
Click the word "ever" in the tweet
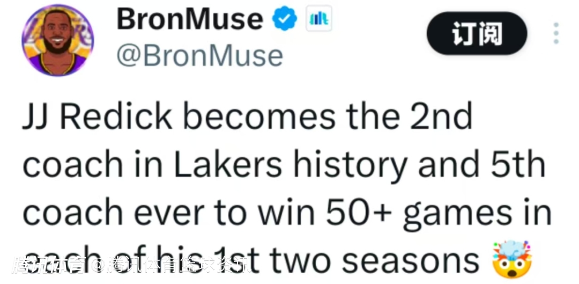pos(165,214)
